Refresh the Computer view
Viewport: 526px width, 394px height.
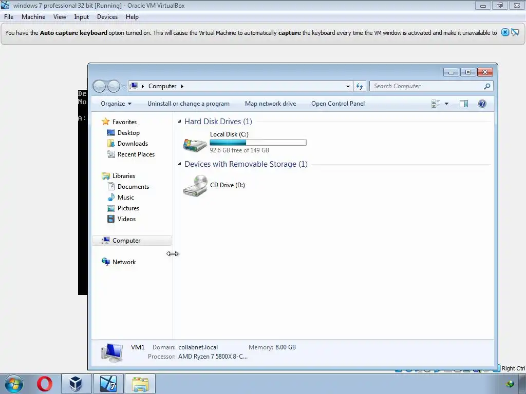(x=360, y=86)
